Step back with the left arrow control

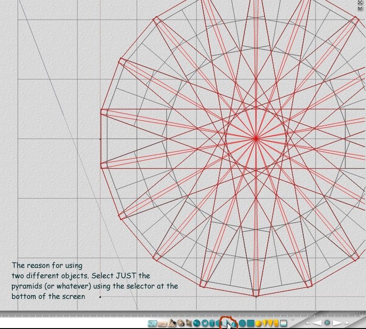317,323
